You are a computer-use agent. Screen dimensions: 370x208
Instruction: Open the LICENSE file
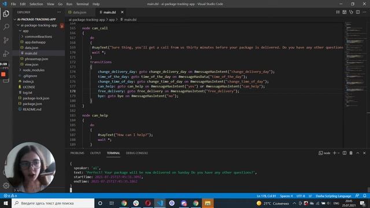29,87
